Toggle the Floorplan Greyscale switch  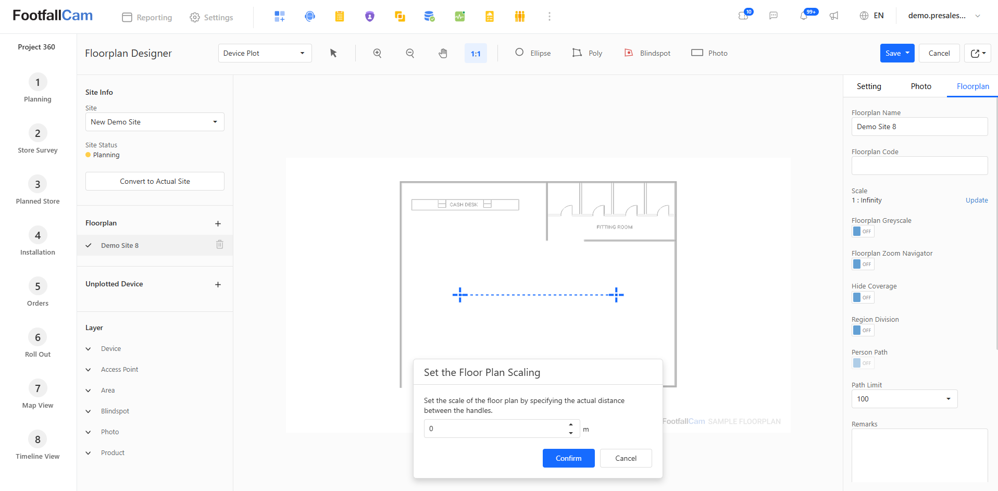863,231
